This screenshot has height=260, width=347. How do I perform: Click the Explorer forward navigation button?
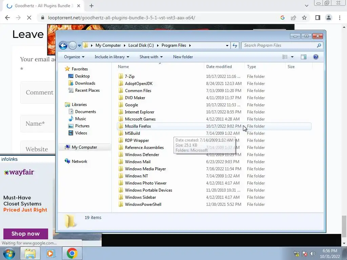click(x=73, y=46)
